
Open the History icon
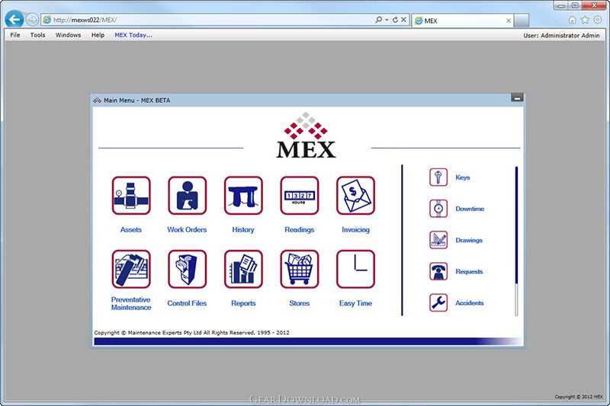pyautogui.click(x=243, y=196)
